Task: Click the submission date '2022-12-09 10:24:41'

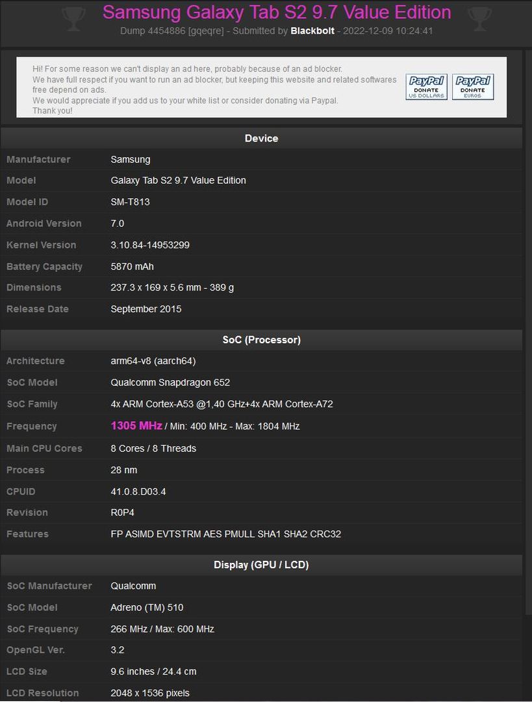Action: pos(388,31)
